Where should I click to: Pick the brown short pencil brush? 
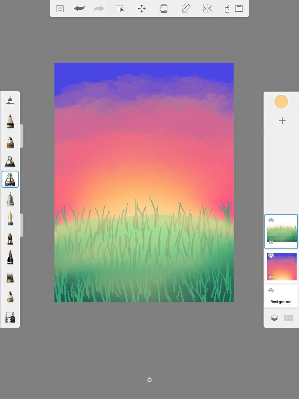click(x=10, y=143)
